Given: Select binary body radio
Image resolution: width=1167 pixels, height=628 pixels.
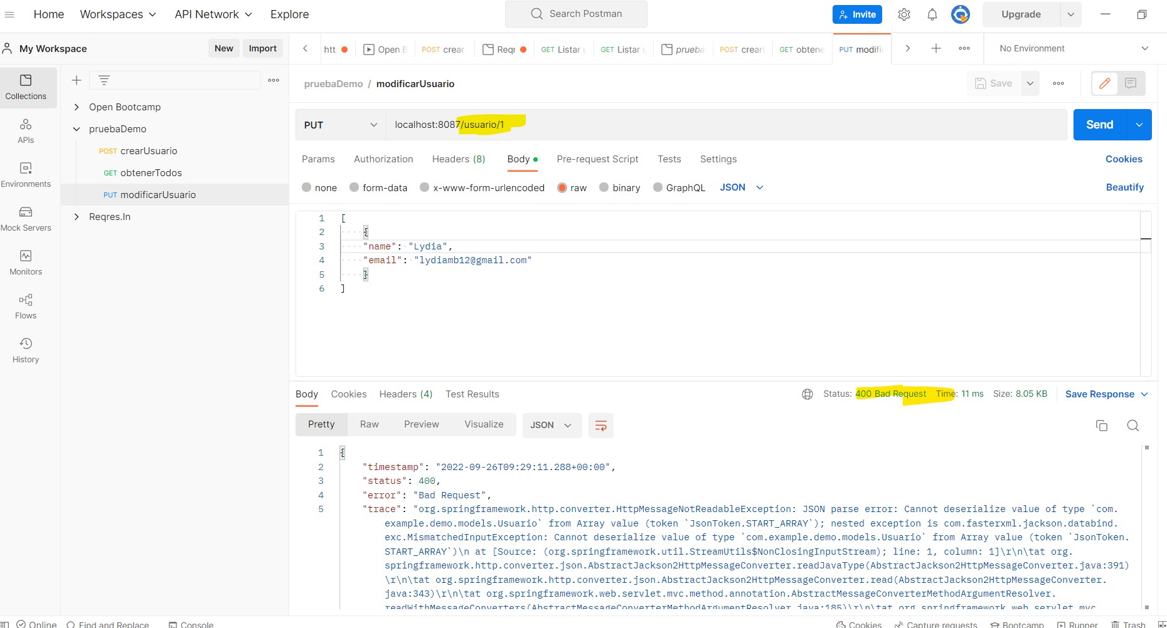Looking at the screenshot, I should 604,187.
